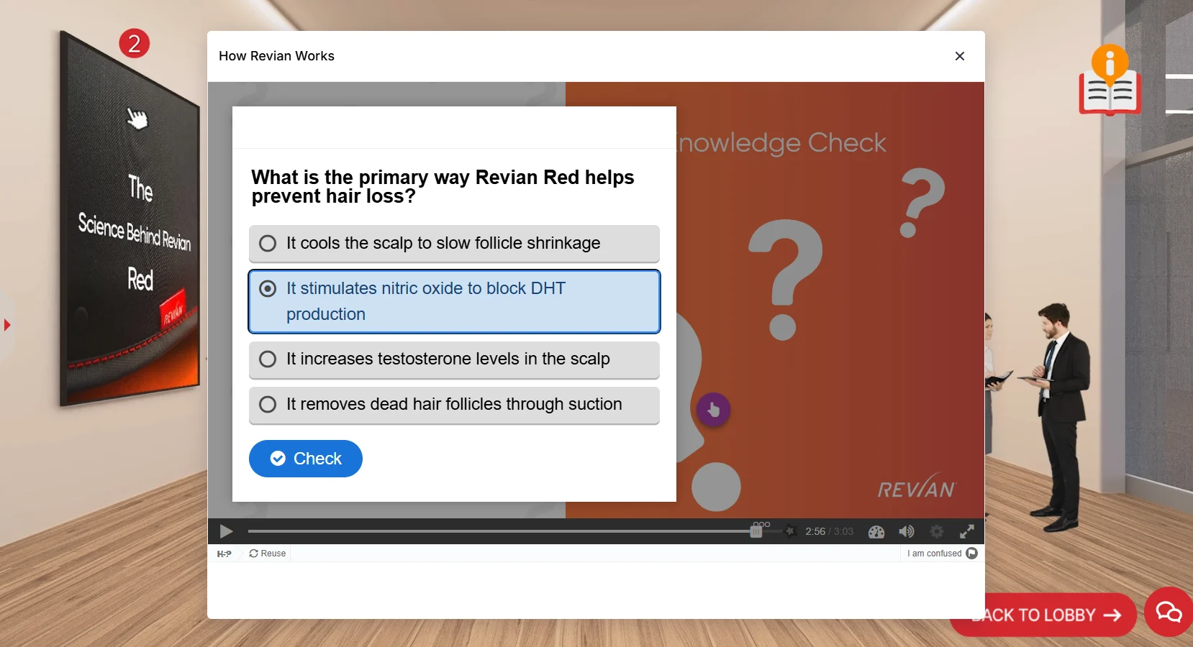The height and width of the screenshot is (647, 1193).
Task: Play the How Revian Works video
Action: click(x=226, y=531)
